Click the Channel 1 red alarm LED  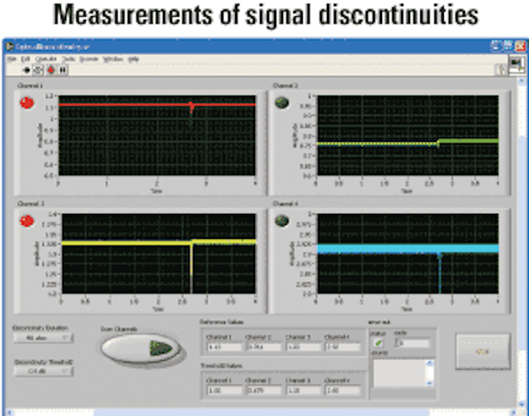click(x=27, y=103)
